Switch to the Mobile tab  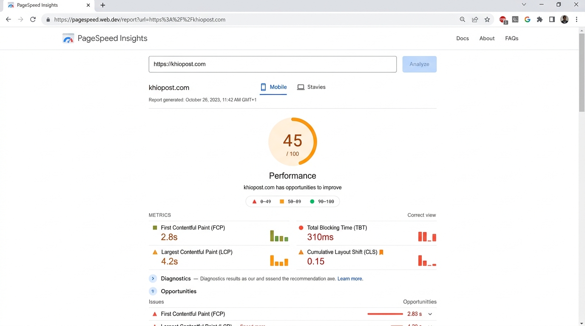[273, 87]
